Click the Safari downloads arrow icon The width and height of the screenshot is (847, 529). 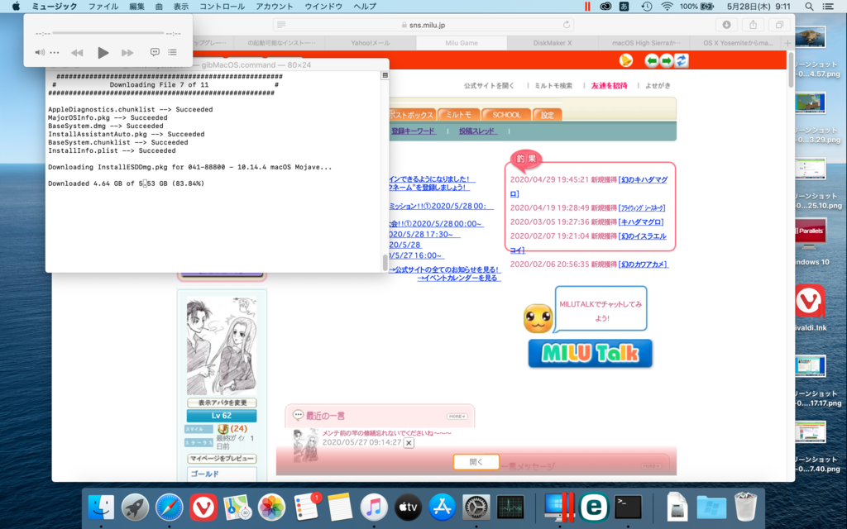coord(727,25)
